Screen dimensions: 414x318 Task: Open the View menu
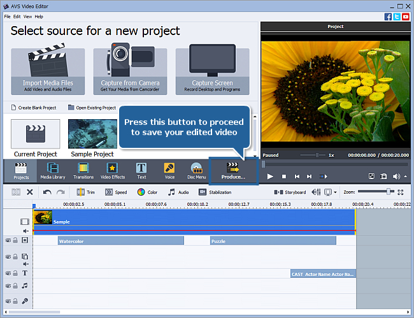[27, 17]
